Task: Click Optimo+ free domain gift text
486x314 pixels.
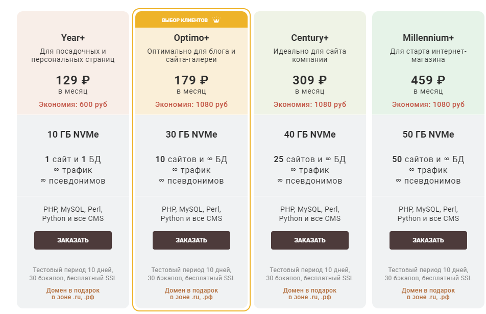Action: click(191, 294)
